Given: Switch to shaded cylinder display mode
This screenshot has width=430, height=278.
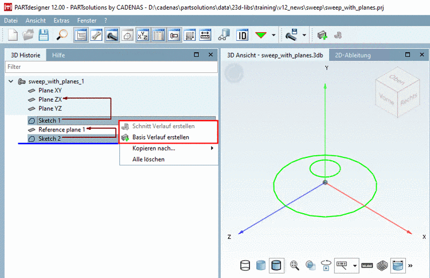Looking at the screenshot, I should (260, 265).
